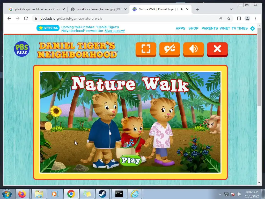This screenshot has width=265, height=199.
Task: Open the browser side panel
Action: pos(239,18)
